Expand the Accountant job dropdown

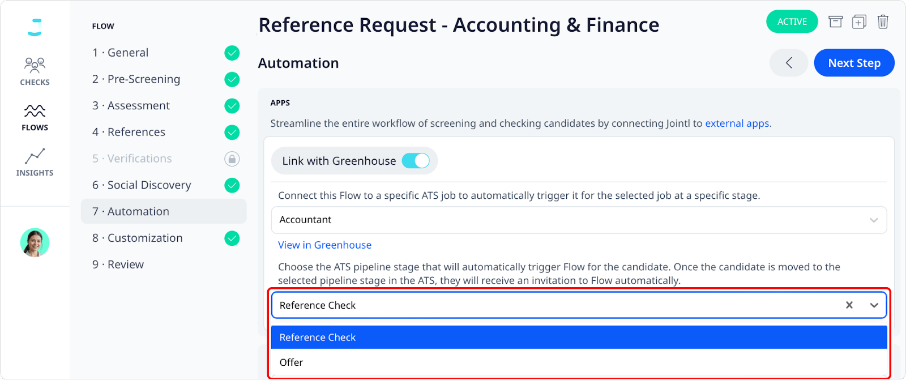(x=579, y=220)
